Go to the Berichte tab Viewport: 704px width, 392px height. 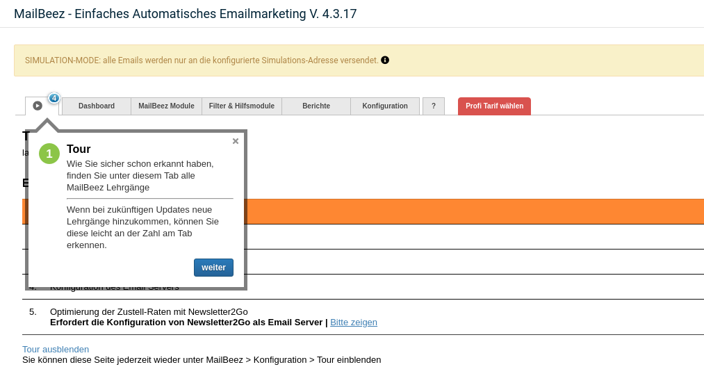click(316, 106)
